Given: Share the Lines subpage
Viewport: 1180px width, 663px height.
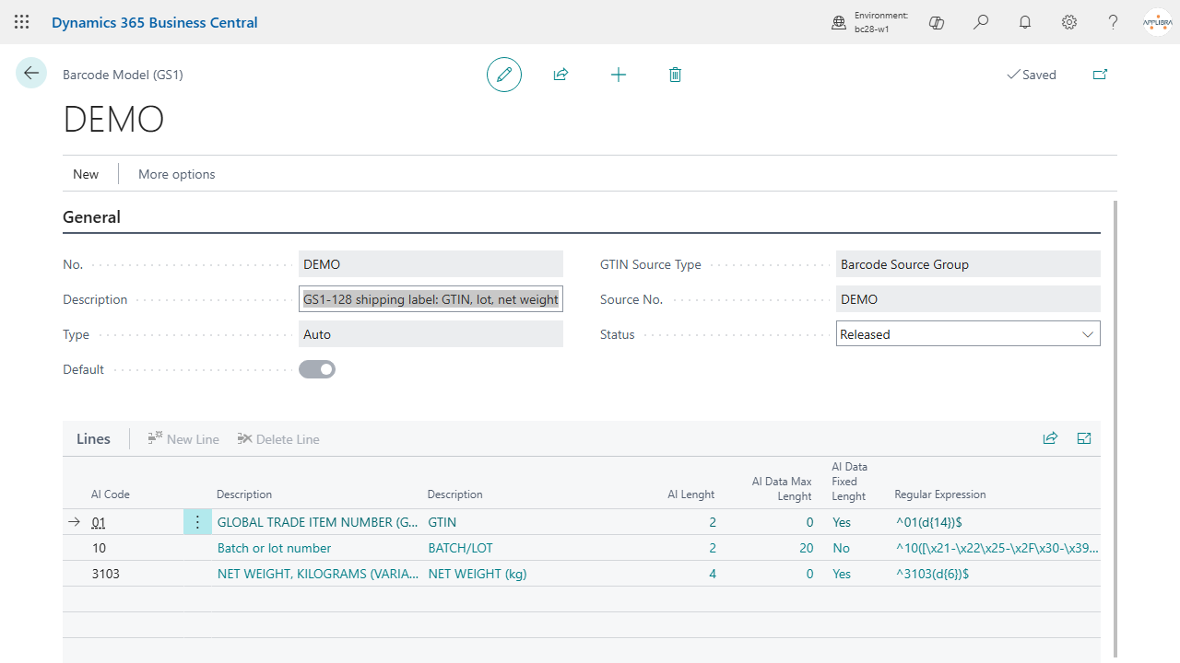Looking at the screenshot, I should coord(1050,438).
